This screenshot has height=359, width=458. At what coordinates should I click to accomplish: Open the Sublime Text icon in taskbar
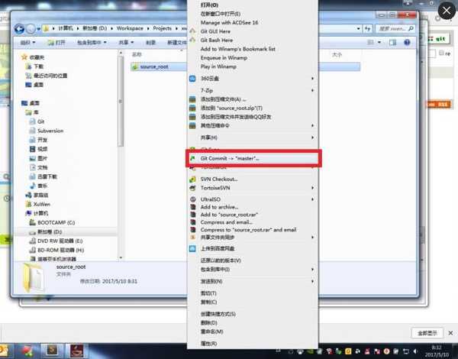[x=53, y=350]
